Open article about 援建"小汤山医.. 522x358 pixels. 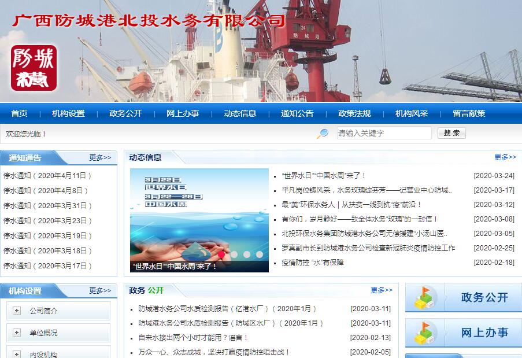(x=364, y=234)
